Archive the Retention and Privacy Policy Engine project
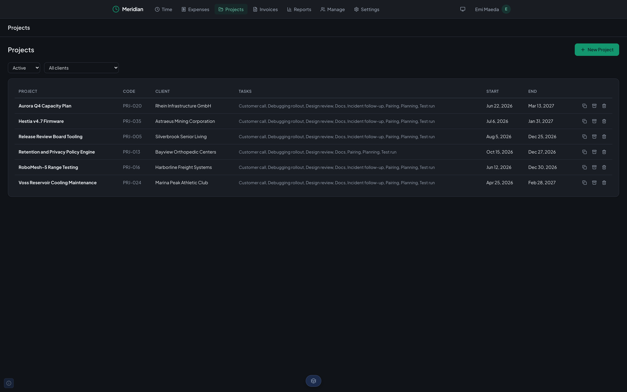This screenshot has height=392, width=627. [594, 152]
